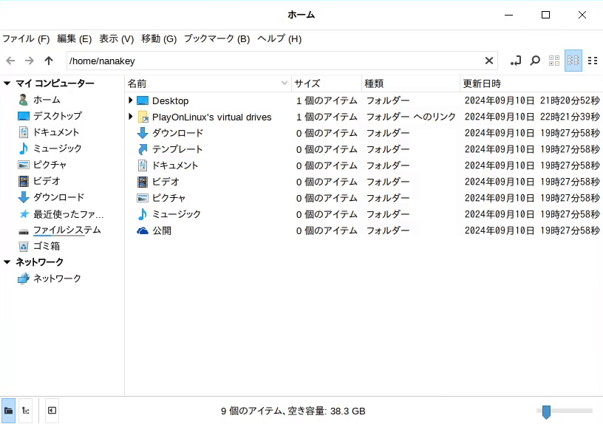Expand the Desktop folder row
603x424 pixels.
pos(130,100)
